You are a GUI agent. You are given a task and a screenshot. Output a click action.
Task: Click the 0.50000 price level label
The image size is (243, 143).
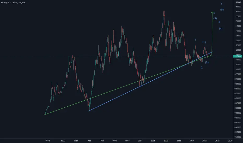point(238,118)
